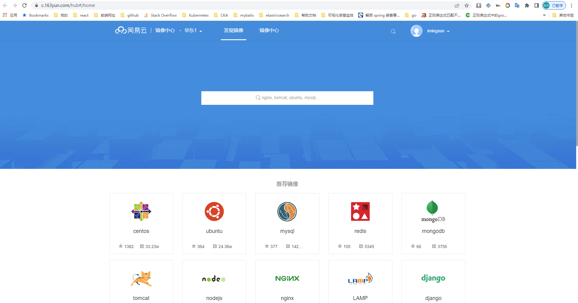578x303 pixels.
Task: Open the elasticsearch bookmark folder
Action: (274, 15)
